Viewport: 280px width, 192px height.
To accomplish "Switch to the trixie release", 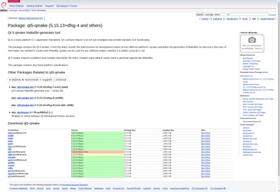I will [x=245, y=19].
